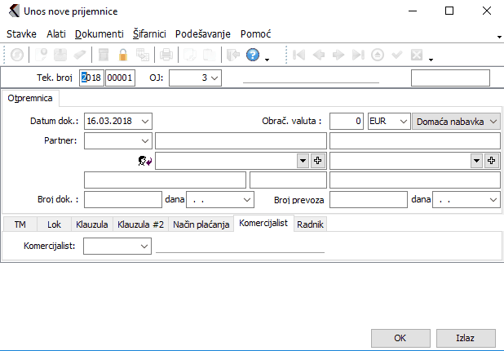Switch to the Način plaćanja tab

pos(201,223)
